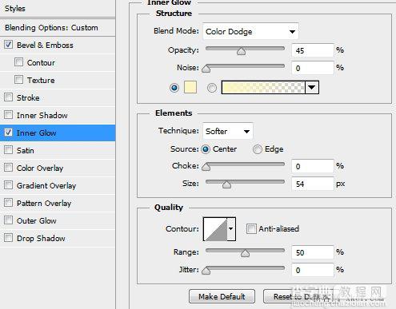Click the pale yellow glow color swatch
This screenshot has width=396, height=309.
tap(190, 87)
